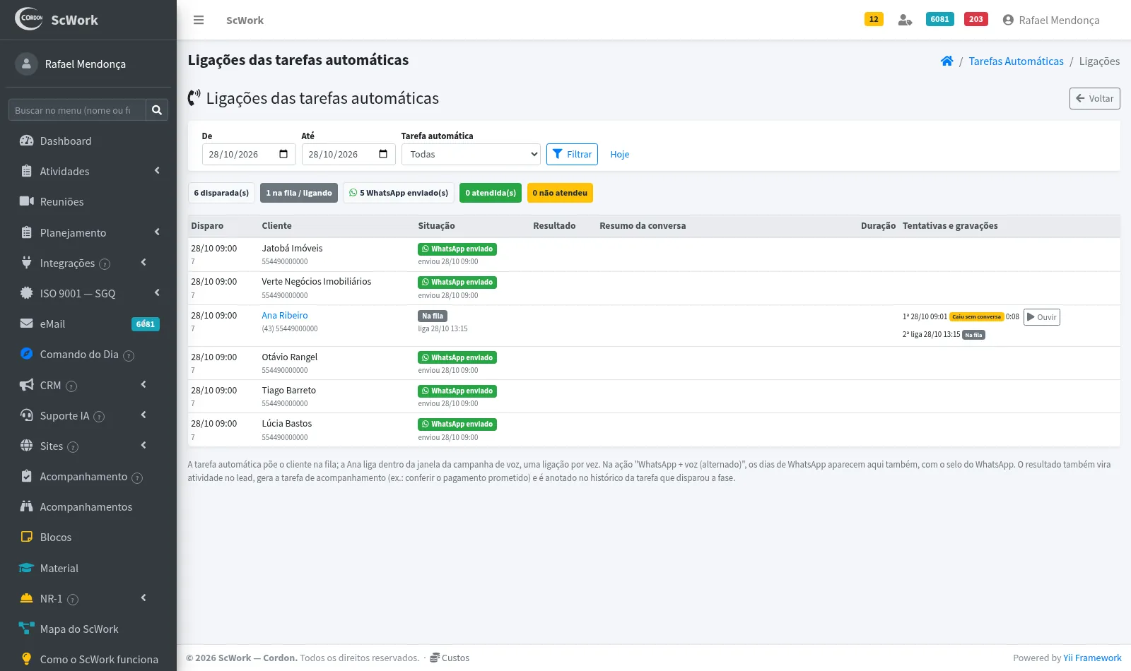Click the lightbulb icon for Como o ScWork funciona
The image size is (1131, 671).
[26, 658]
